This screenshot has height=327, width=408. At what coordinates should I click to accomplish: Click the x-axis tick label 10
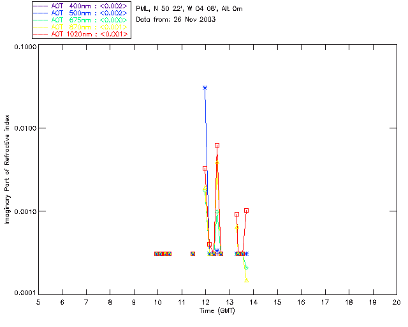pos(158,302)
